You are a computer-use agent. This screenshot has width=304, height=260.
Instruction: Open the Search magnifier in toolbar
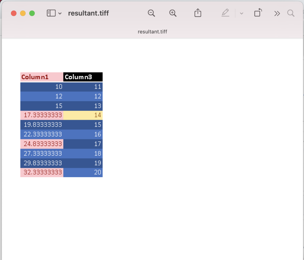pyautogui.click(x=291, y=13)
